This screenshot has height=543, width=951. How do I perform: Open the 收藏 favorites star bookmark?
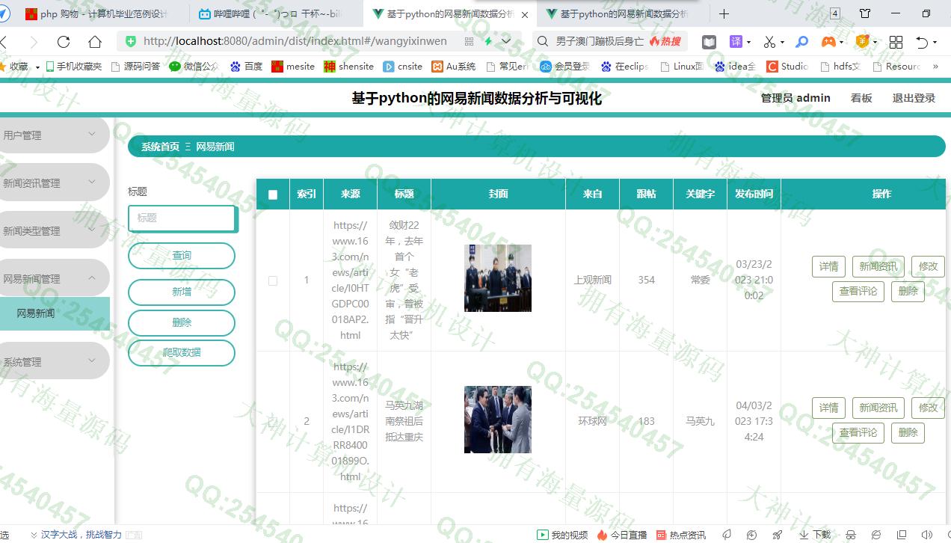[15, 67]
